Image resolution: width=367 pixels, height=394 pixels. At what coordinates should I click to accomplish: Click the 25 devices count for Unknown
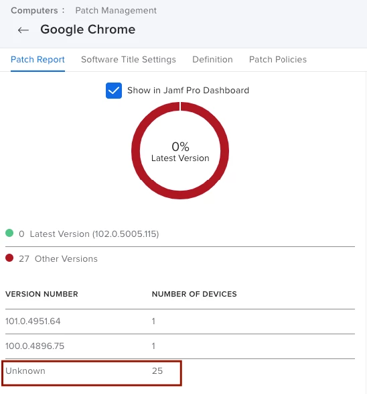coord(157,371)
